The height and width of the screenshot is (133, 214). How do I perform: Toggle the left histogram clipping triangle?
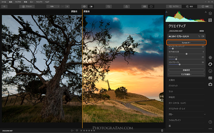pos(166,12)
